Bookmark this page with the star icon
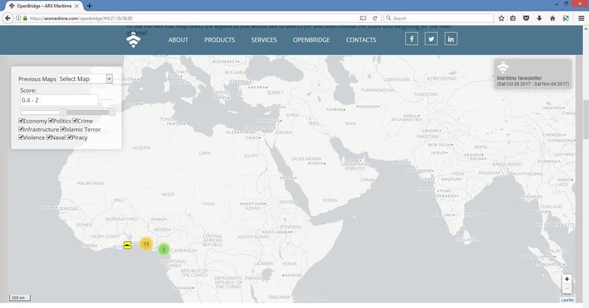 [502, 18]
